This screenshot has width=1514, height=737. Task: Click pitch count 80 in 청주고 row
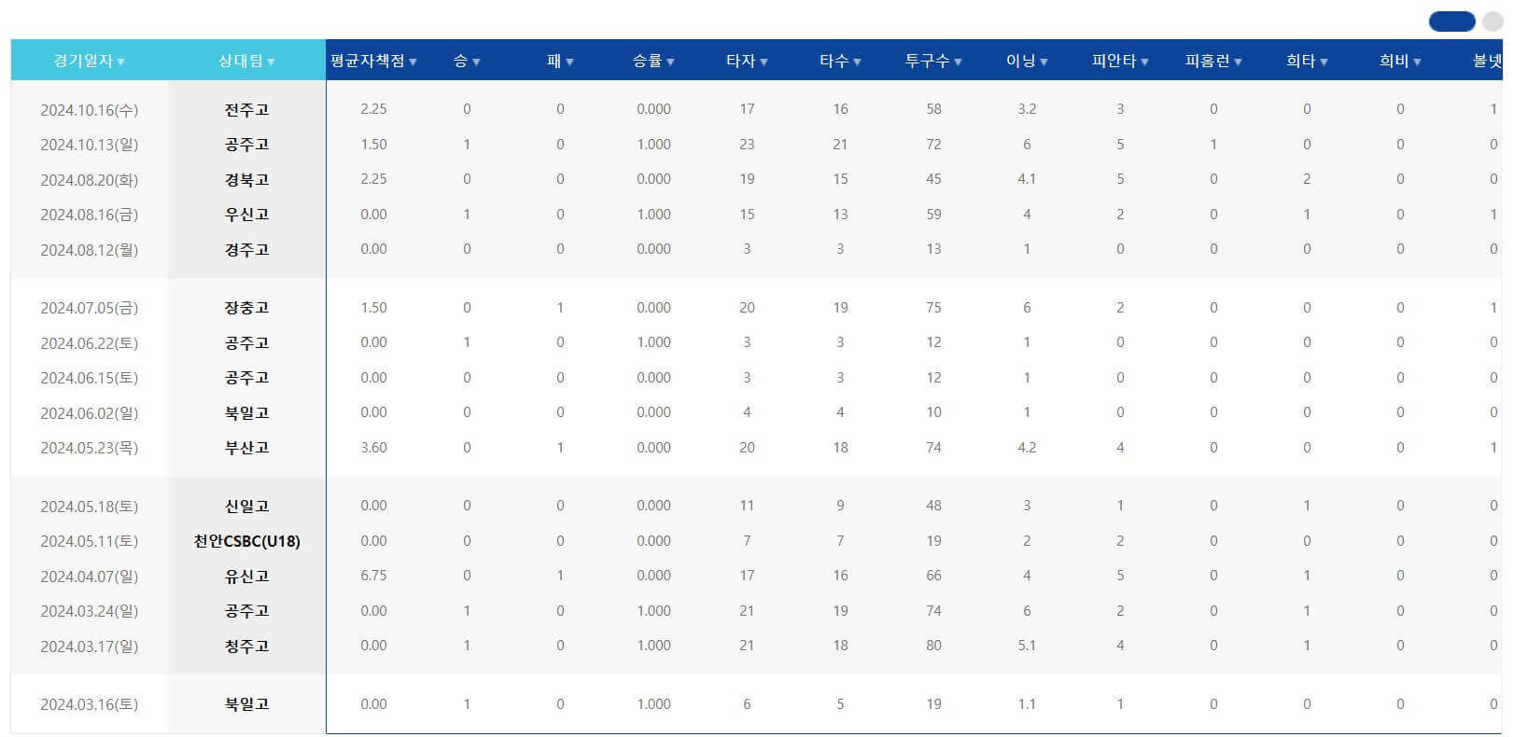click(x=933, y=646)
